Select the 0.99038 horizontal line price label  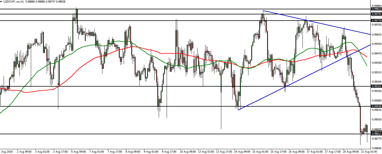(x=376, y=106)
